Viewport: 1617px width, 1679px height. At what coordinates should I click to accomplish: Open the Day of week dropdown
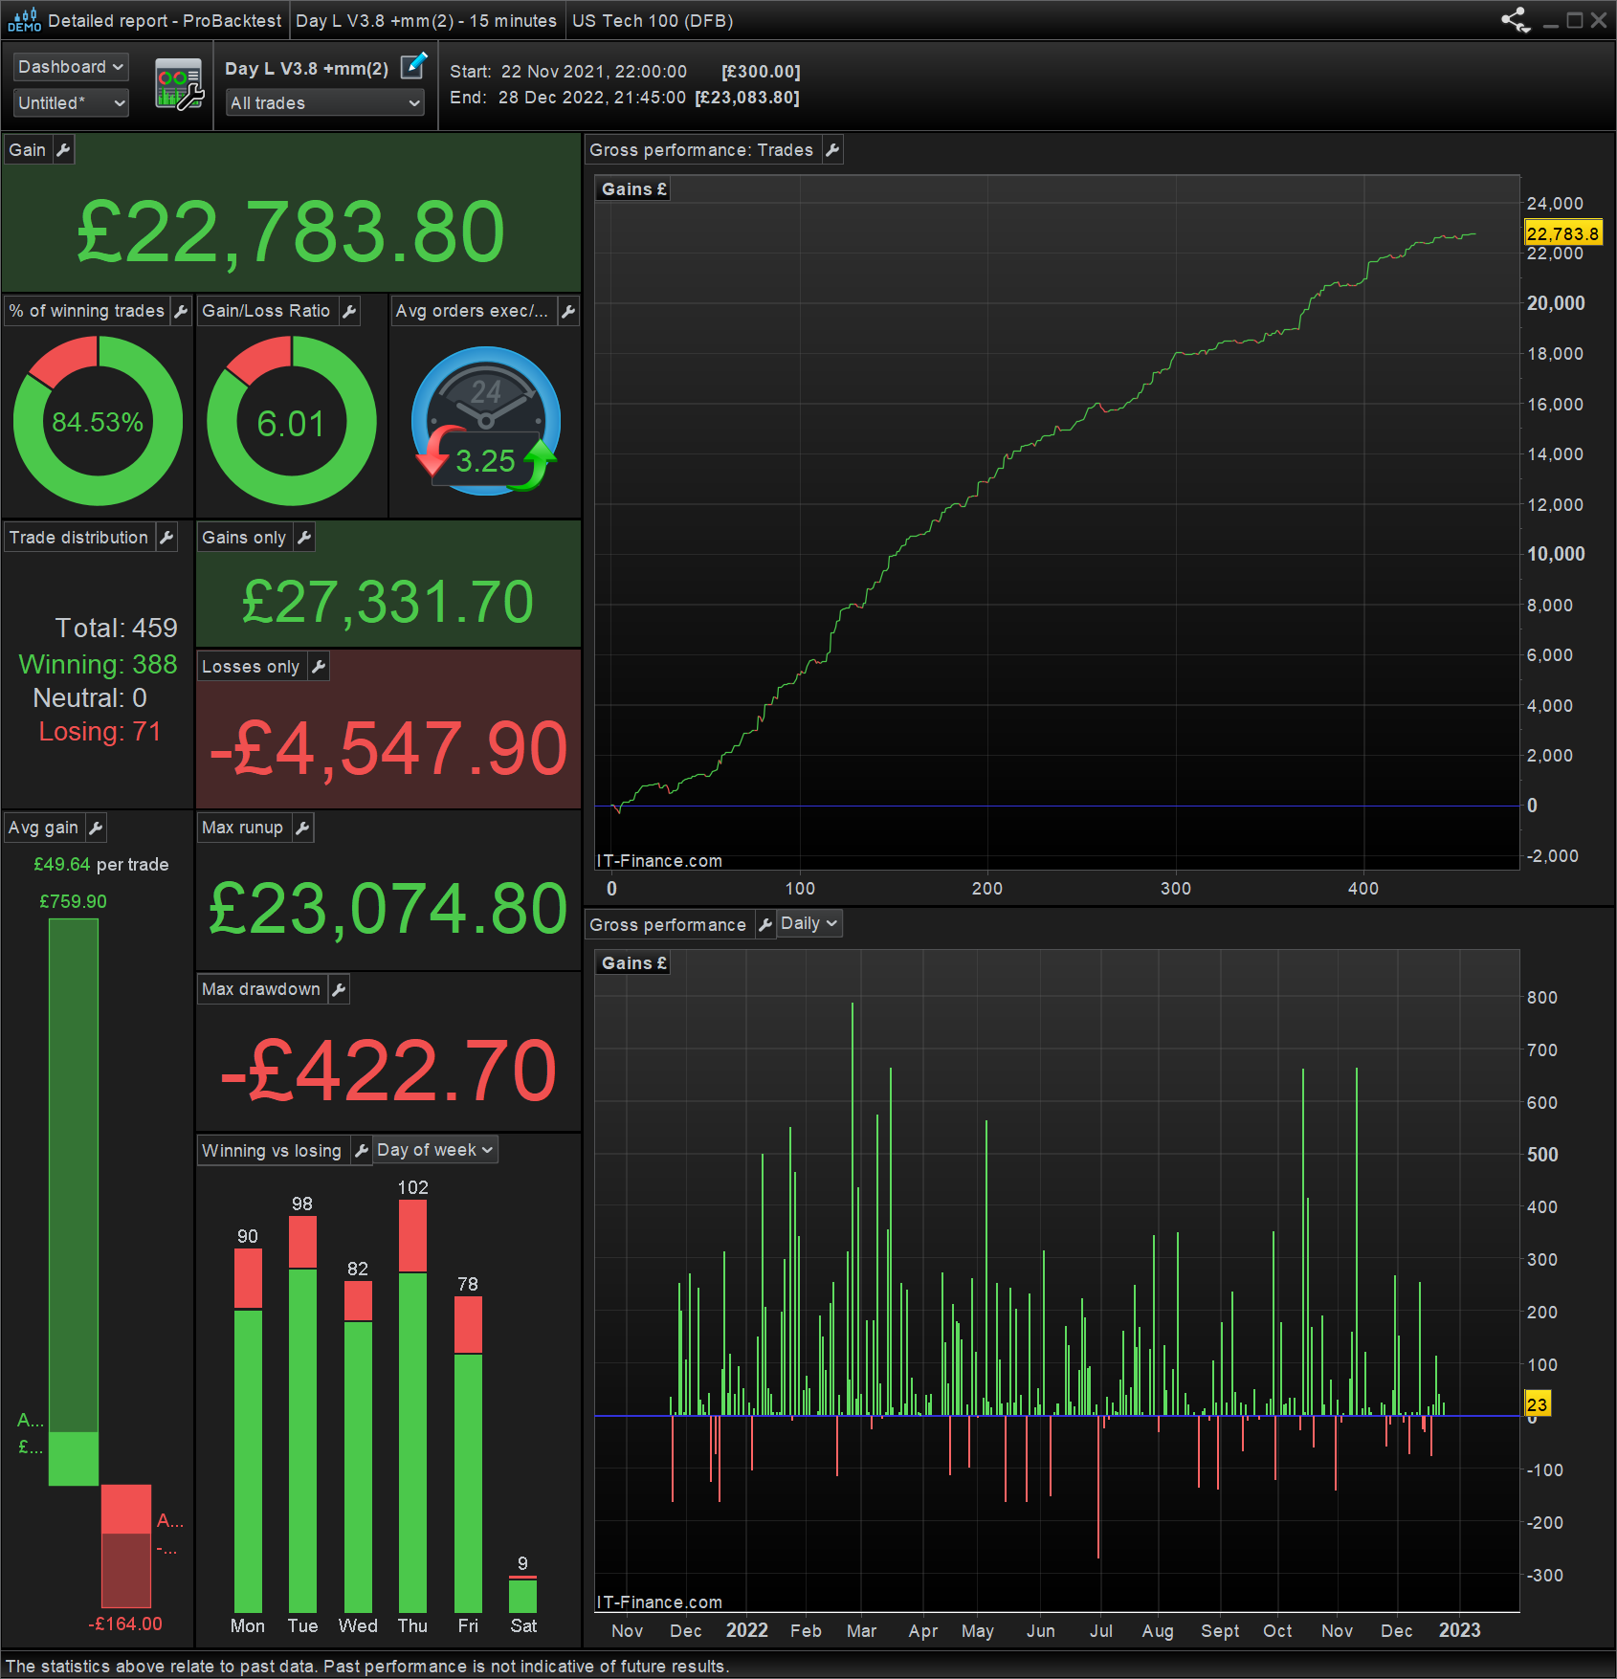tap(435, 1150)
